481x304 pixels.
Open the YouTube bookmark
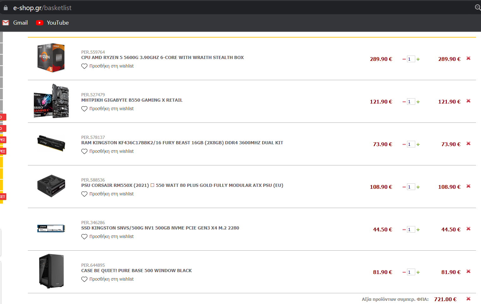[52, 23]
